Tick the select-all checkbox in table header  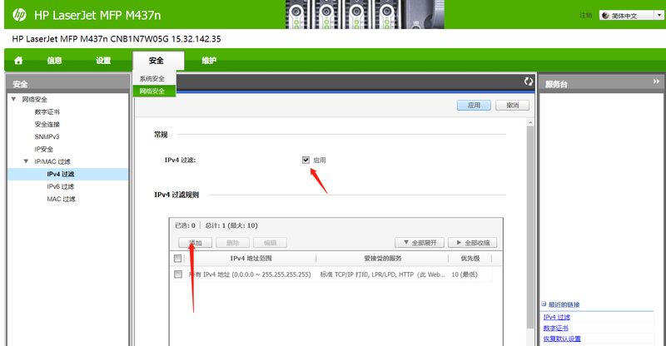tap(177, 258)
